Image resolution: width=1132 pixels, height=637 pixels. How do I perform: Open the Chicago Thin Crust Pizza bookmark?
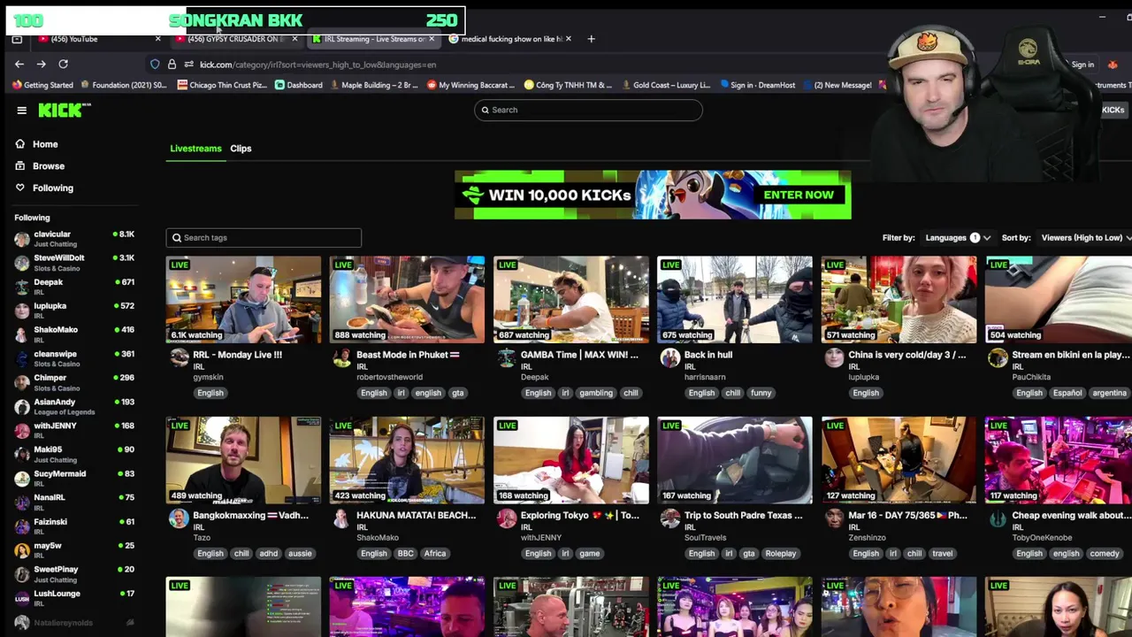222,85
